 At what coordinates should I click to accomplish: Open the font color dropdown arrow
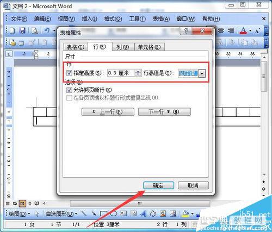point(250,30)
